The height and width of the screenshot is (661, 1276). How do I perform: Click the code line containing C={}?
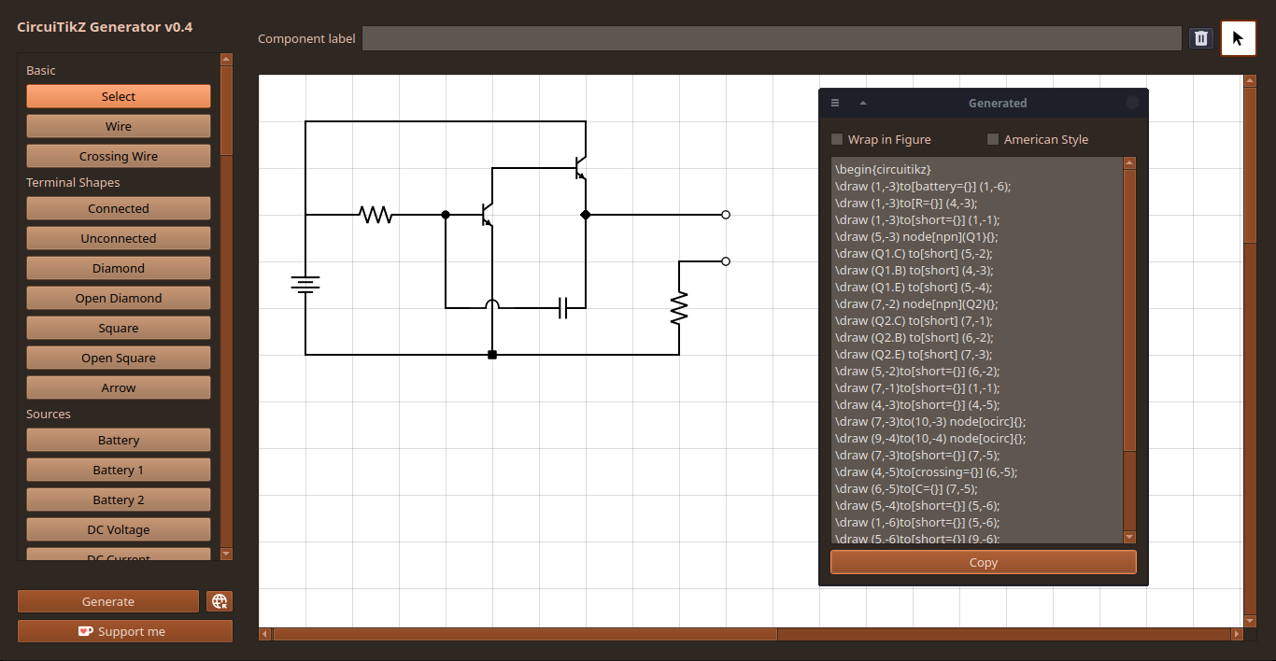pos(906,488)
